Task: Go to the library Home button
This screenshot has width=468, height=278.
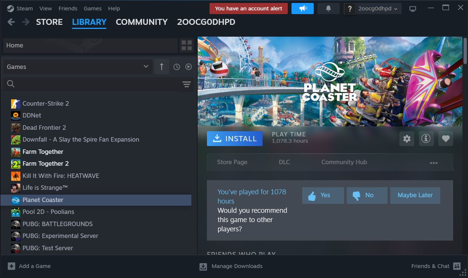Action: click(x=90, y=46)
